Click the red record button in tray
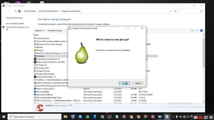The image size is (214, 120). 201,117
